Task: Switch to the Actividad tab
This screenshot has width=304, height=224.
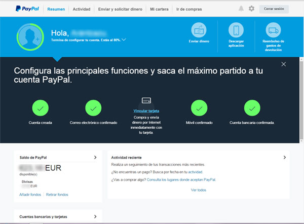Action: [x=82, y=9]
